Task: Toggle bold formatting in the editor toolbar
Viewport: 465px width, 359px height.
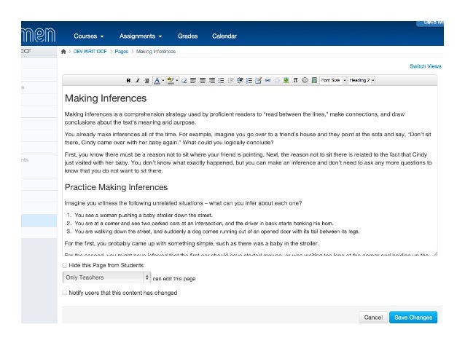Action: (x=128, y=80)
